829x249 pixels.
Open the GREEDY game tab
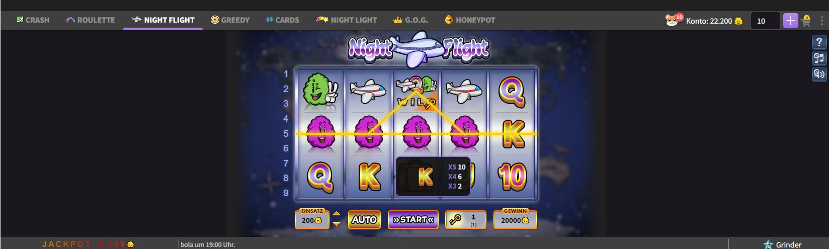230,20
